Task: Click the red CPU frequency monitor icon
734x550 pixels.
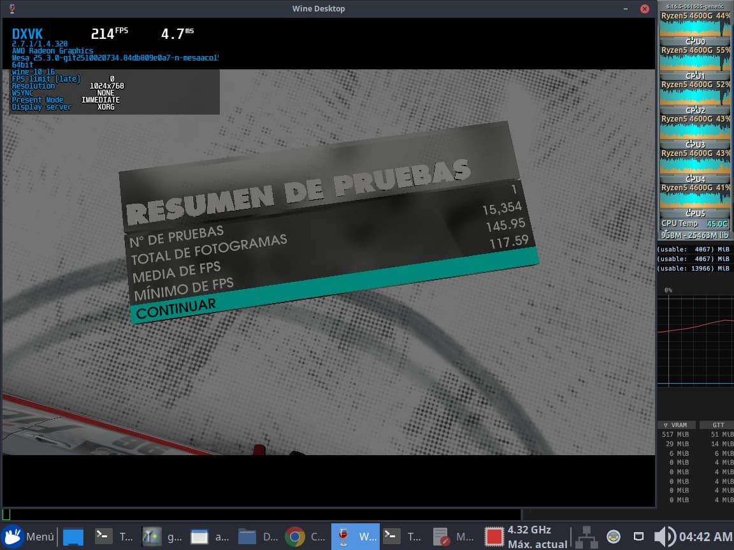Action: pyautogui.click(x=494, y=537)
